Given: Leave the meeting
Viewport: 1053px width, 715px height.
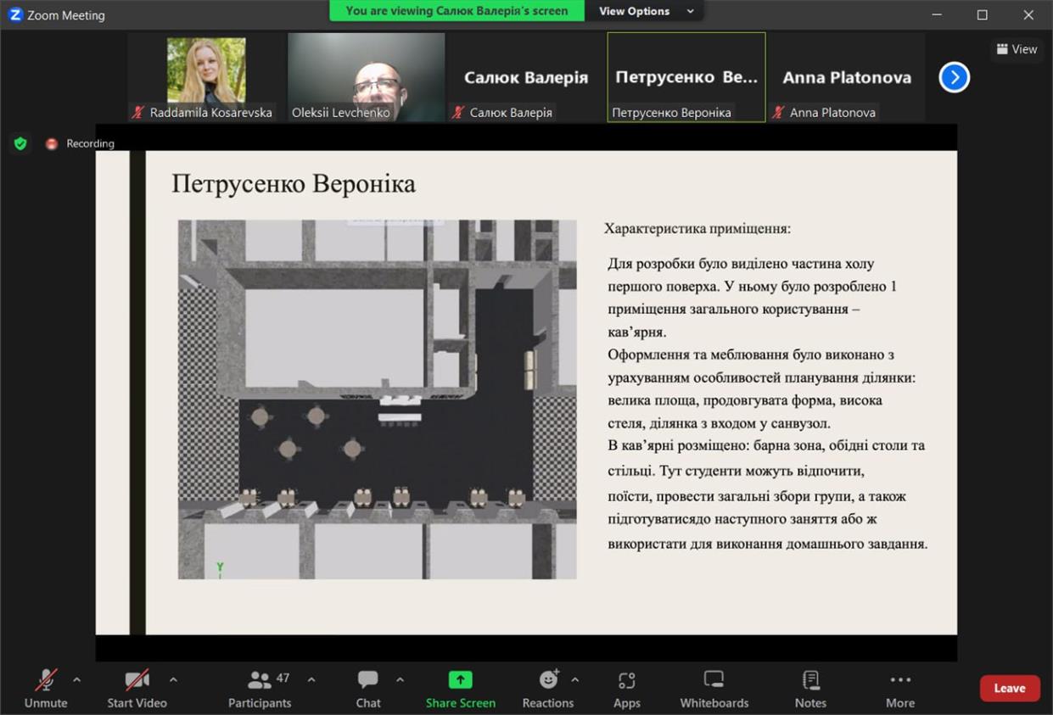Looking at the screenshot, I should (1010, 688).
